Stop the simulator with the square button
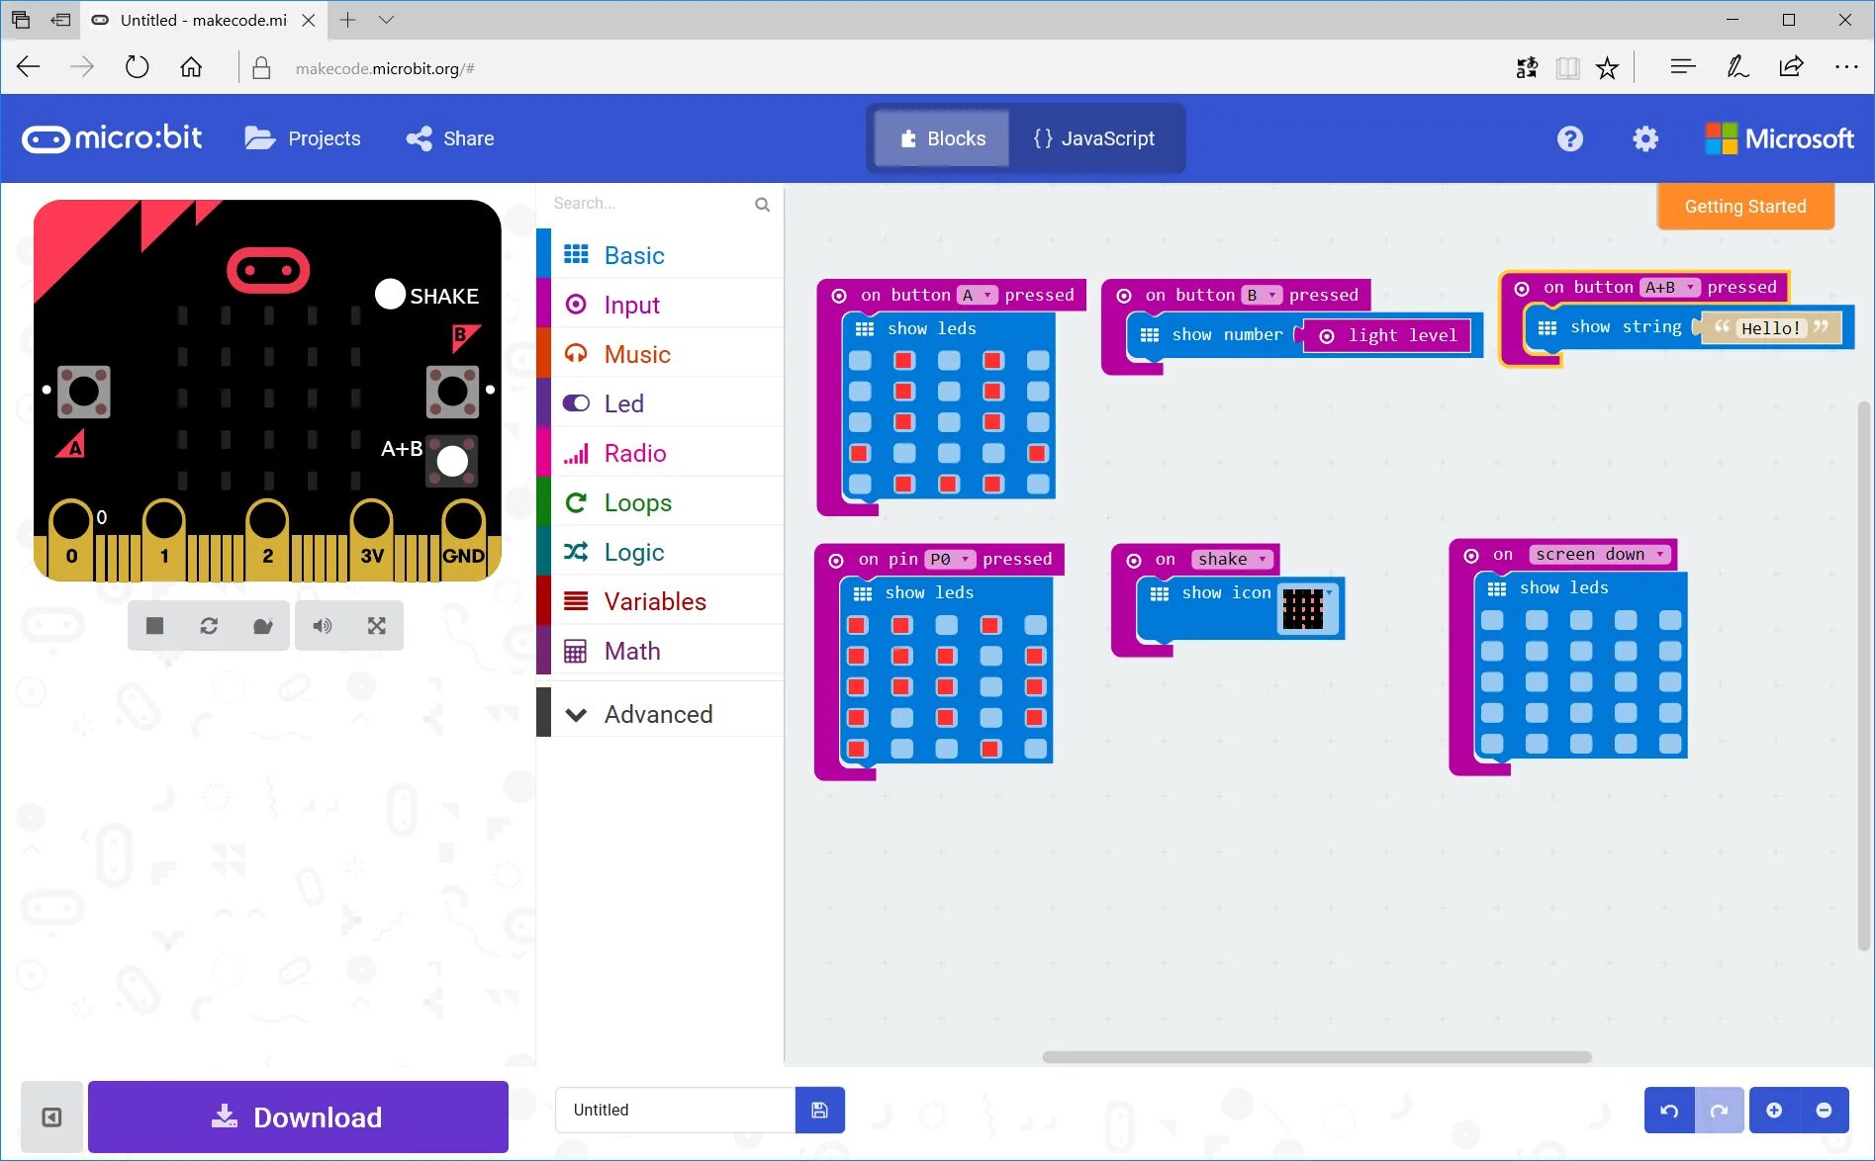The width and height of the screenshot is (1875, 1161). [153, 625]
